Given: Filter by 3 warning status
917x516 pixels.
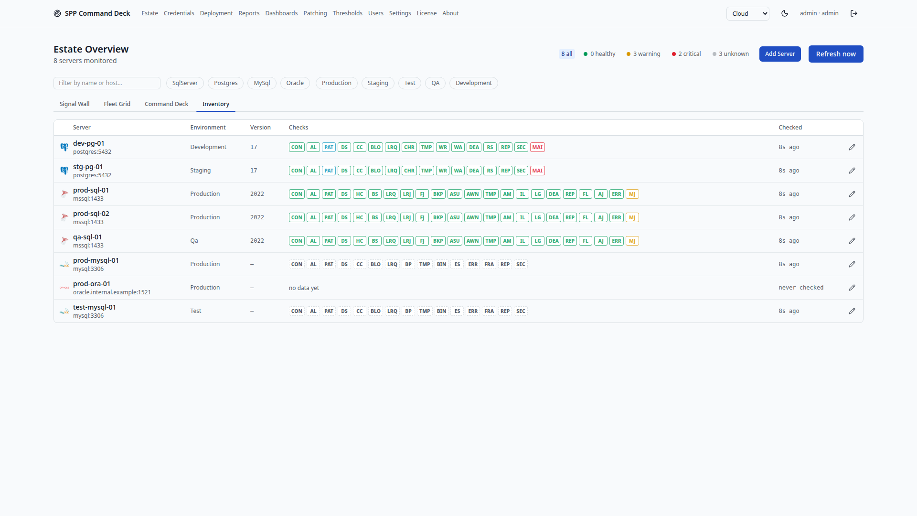Looking at the screenshot, I should [643, 54].
